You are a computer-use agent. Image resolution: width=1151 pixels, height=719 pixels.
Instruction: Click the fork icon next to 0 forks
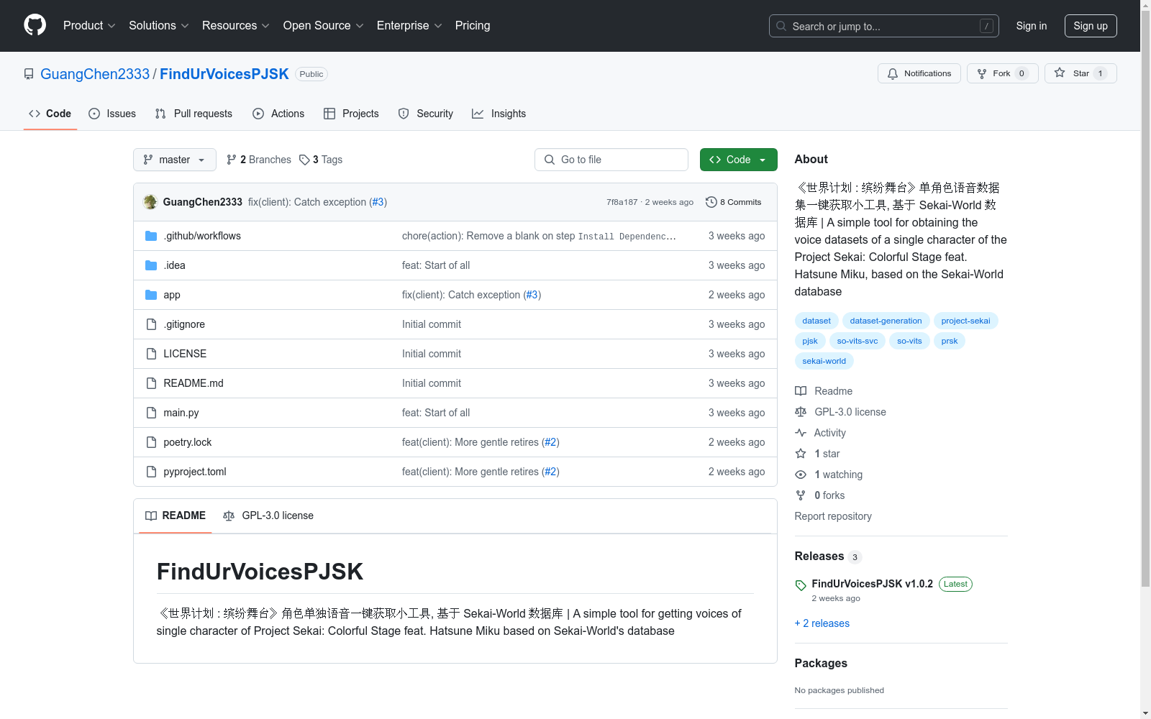coord(801,495)
